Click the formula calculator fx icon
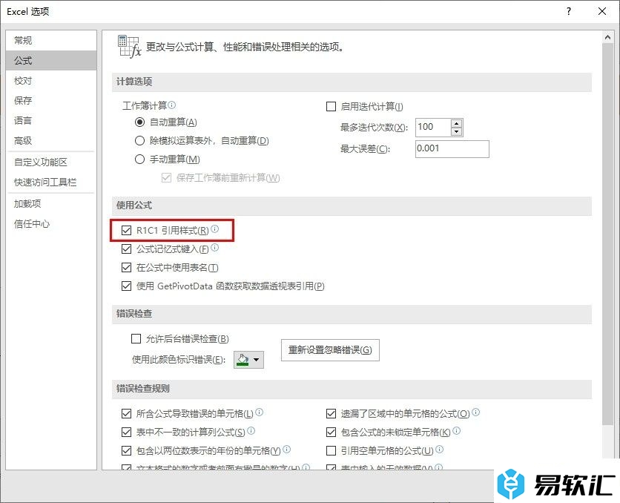The width and height of the screenshot is (620, 503). tap(129, 46)
